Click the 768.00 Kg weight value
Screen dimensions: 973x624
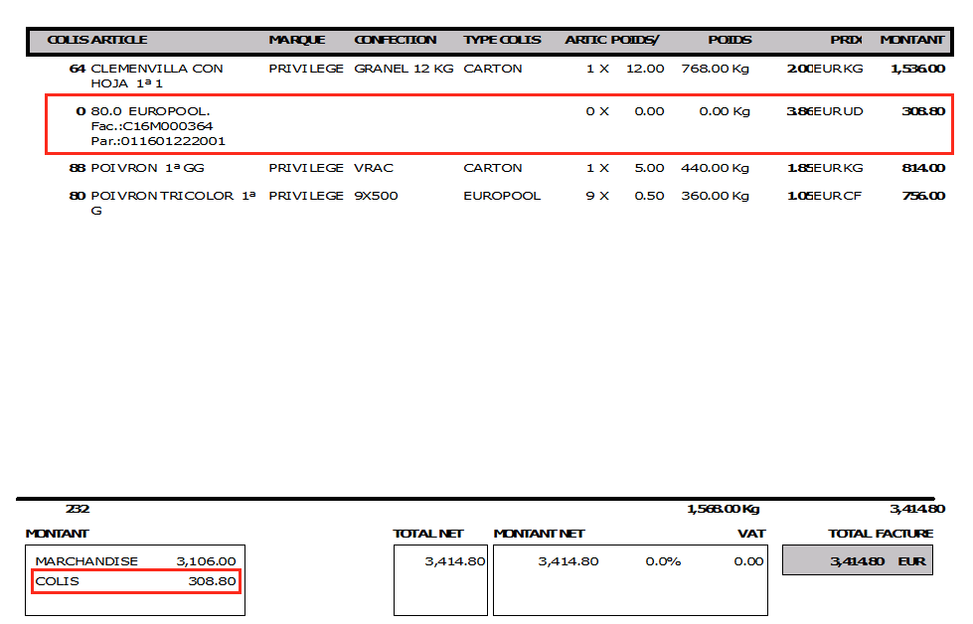pos(716,69)
